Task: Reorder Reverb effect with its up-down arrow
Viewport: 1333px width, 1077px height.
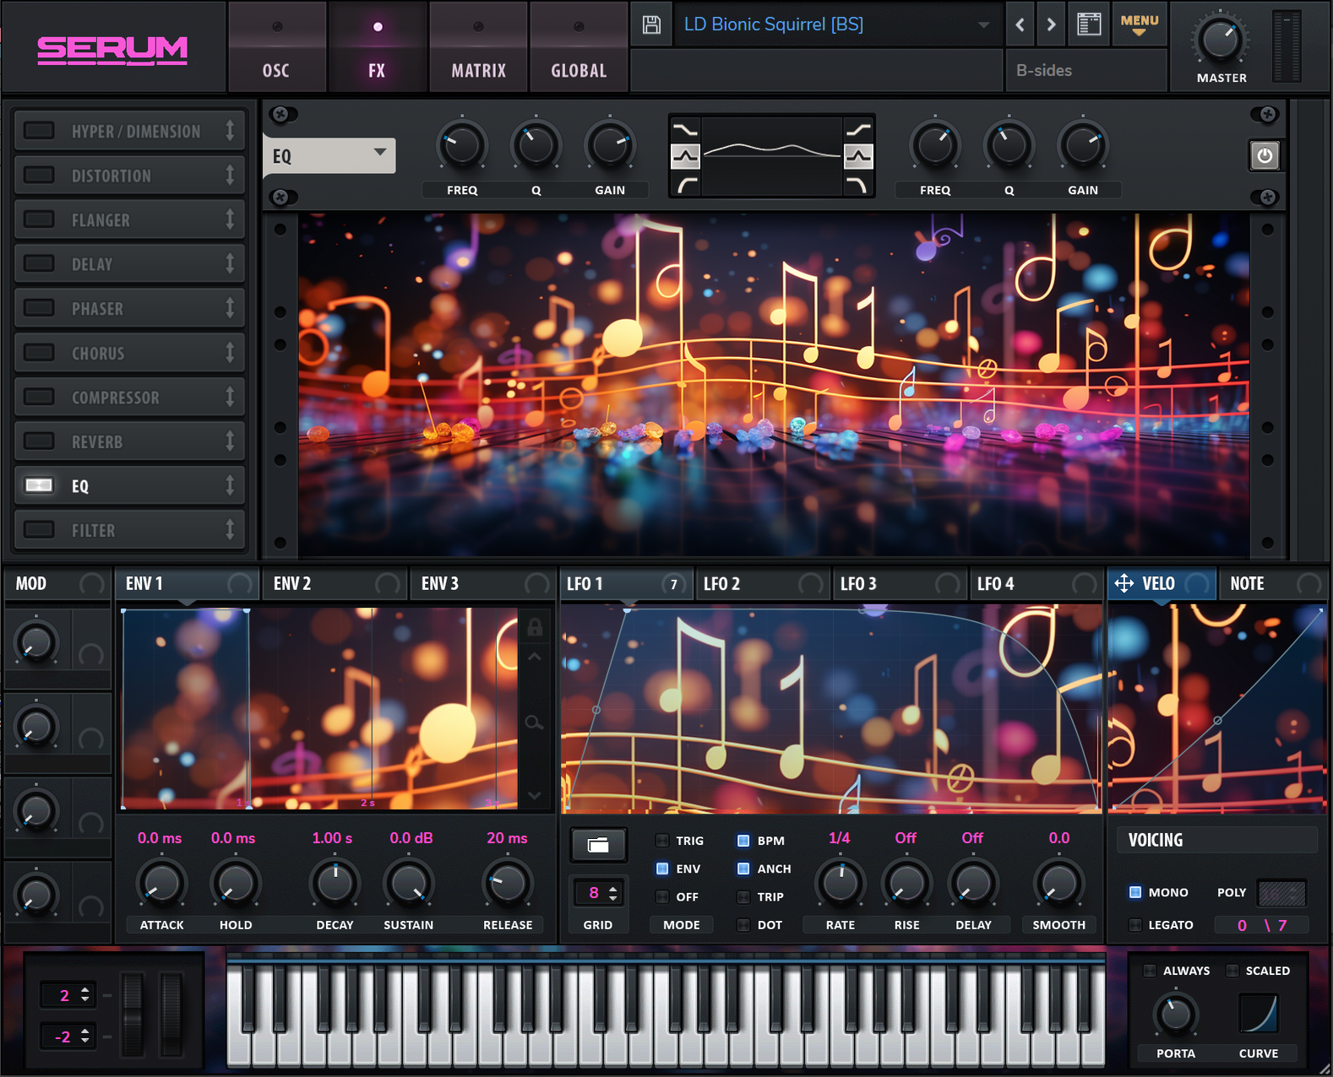Action: pyautogui.click(x=230, y=441)
